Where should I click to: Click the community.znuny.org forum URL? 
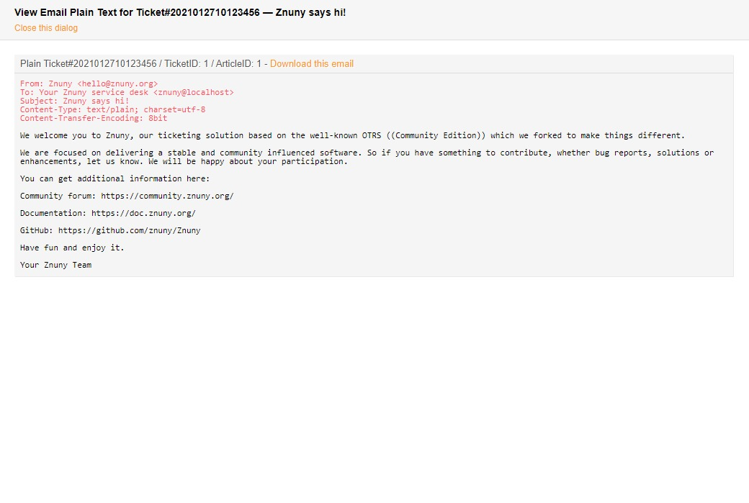click(x=167, y=196)
